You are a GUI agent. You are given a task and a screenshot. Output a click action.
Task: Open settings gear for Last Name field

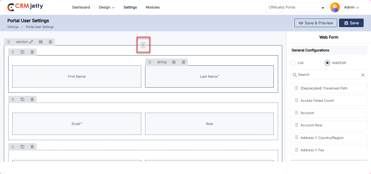click(174, 62)
